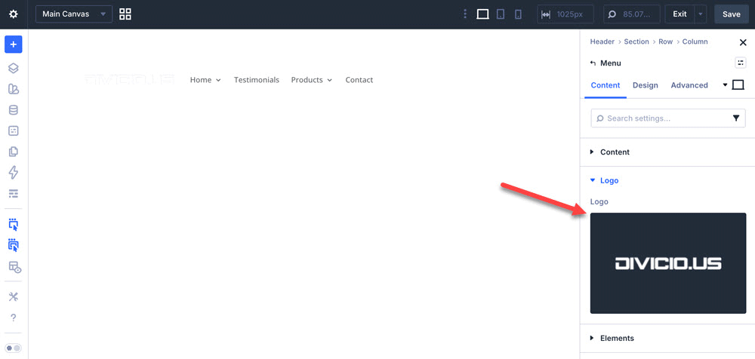The image size is (755, 359).
Task: Click the layout with eye icon
Action: (14, 267)
